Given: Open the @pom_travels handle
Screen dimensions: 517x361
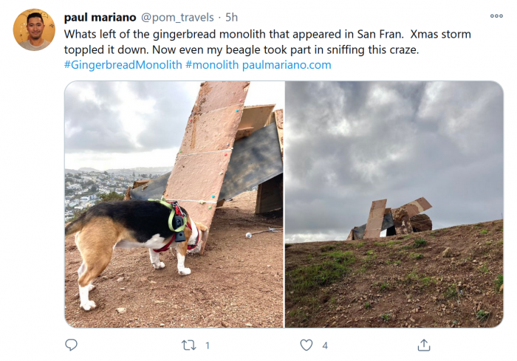Looking at the screenshot, I should coord(177,18).
